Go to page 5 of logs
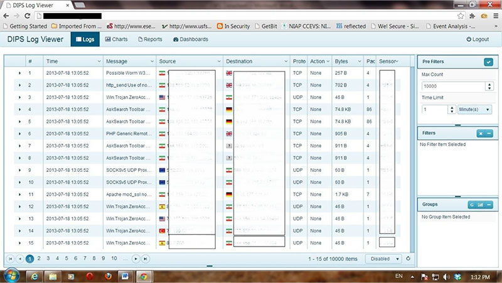This screenshot has width=502, height=283. click(67, 259)
